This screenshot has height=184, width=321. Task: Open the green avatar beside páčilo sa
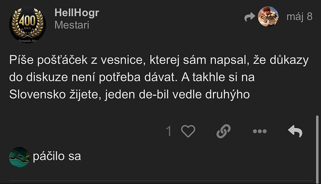pyautogui.click(x=19, y=157)
